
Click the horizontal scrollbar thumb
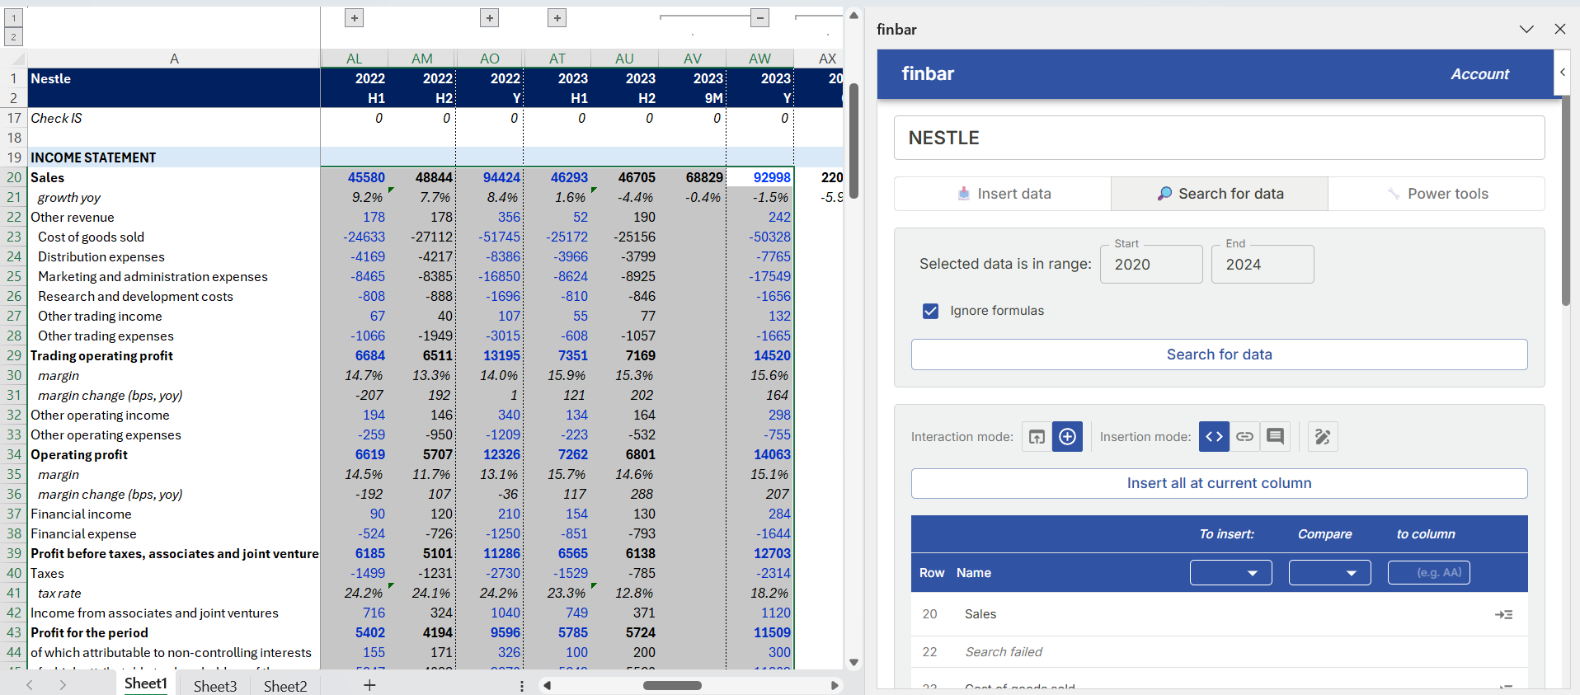tap(672, 685)
